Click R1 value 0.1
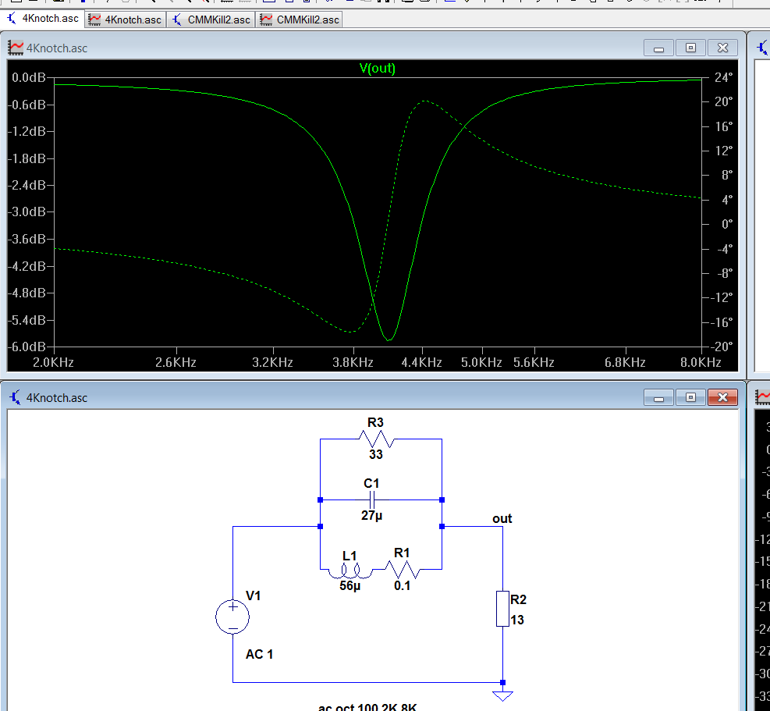This screenshot has height=711, width=770. point(403,585)
